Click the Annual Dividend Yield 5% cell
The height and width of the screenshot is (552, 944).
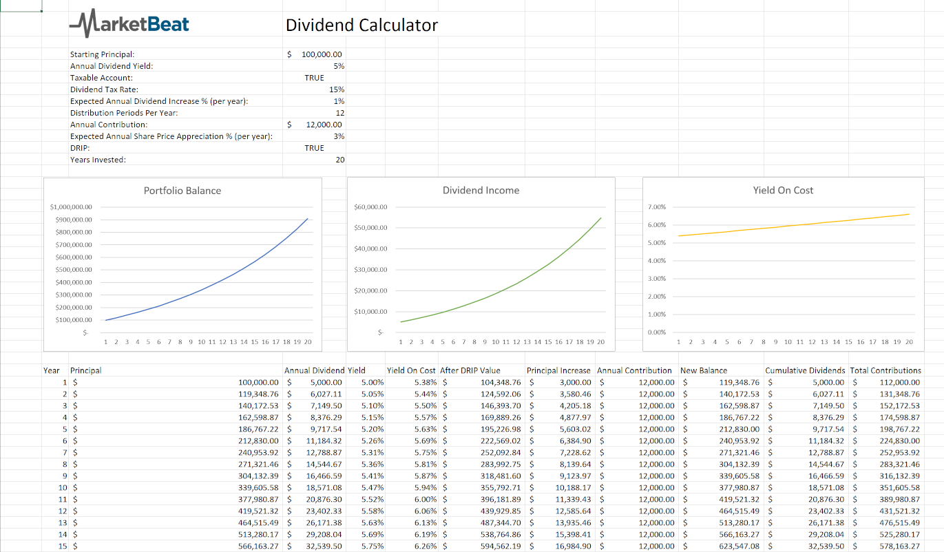(x=338, y=66)
